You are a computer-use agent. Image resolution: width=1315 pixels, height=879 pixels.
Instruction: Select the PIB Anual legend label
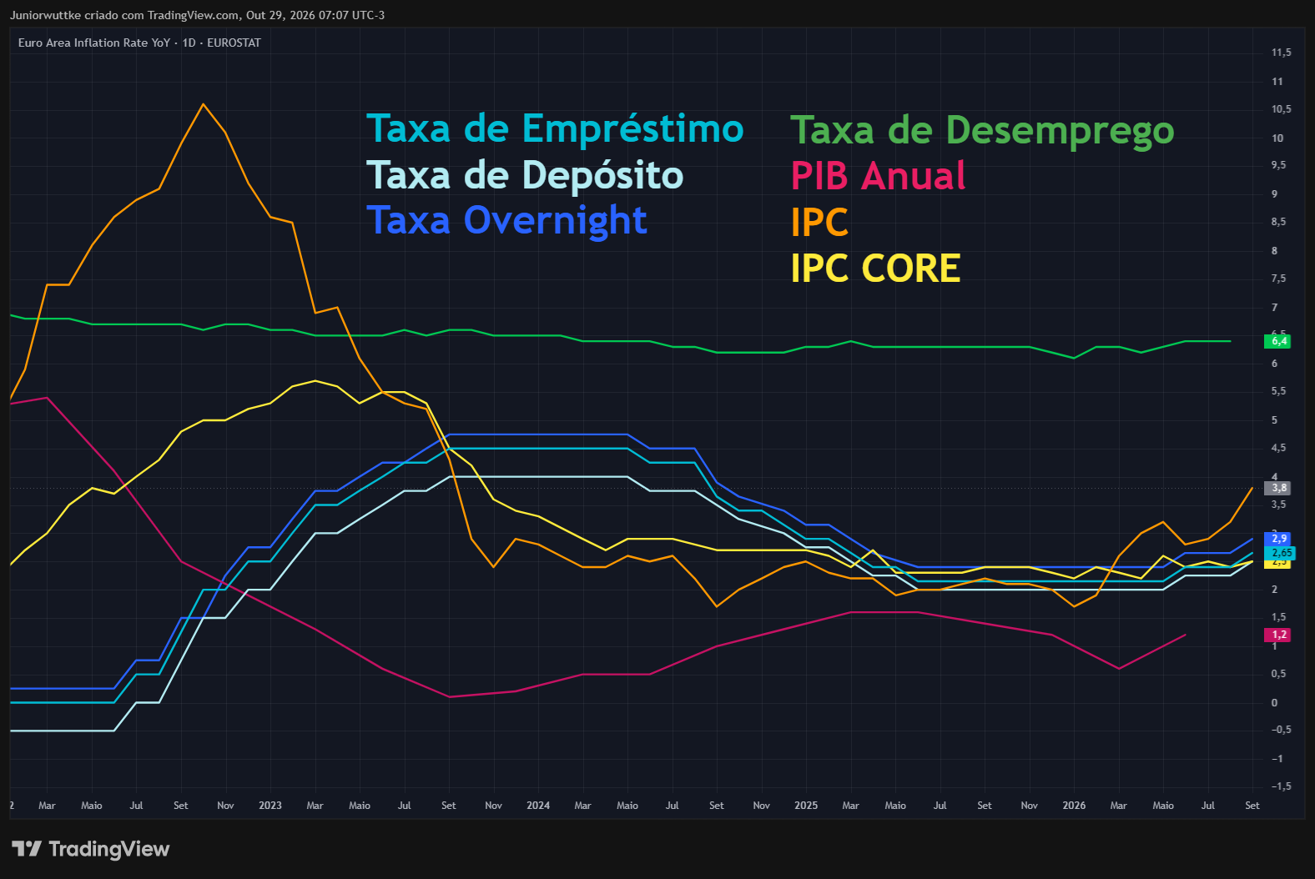(x=878, y=176)
